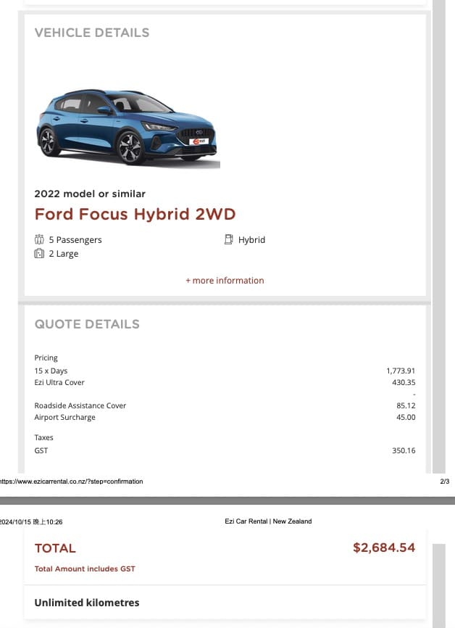Click the Roadside Assistance Cover line item
455x628 pixels.
coord(225,405)
